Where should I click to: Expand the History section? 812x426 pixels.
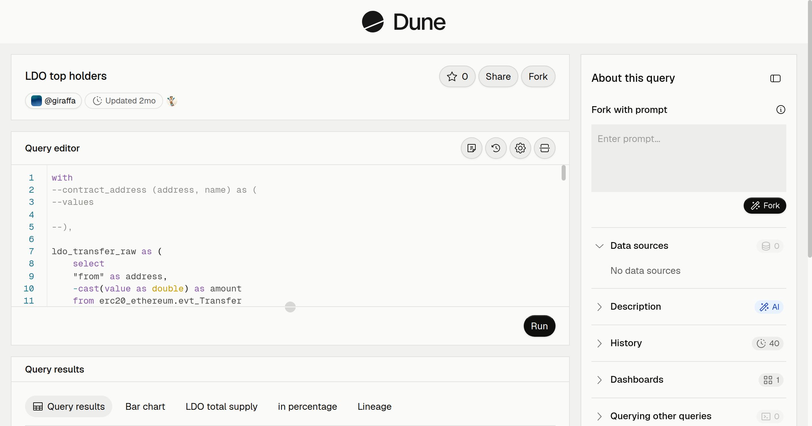tap(599, 343)
